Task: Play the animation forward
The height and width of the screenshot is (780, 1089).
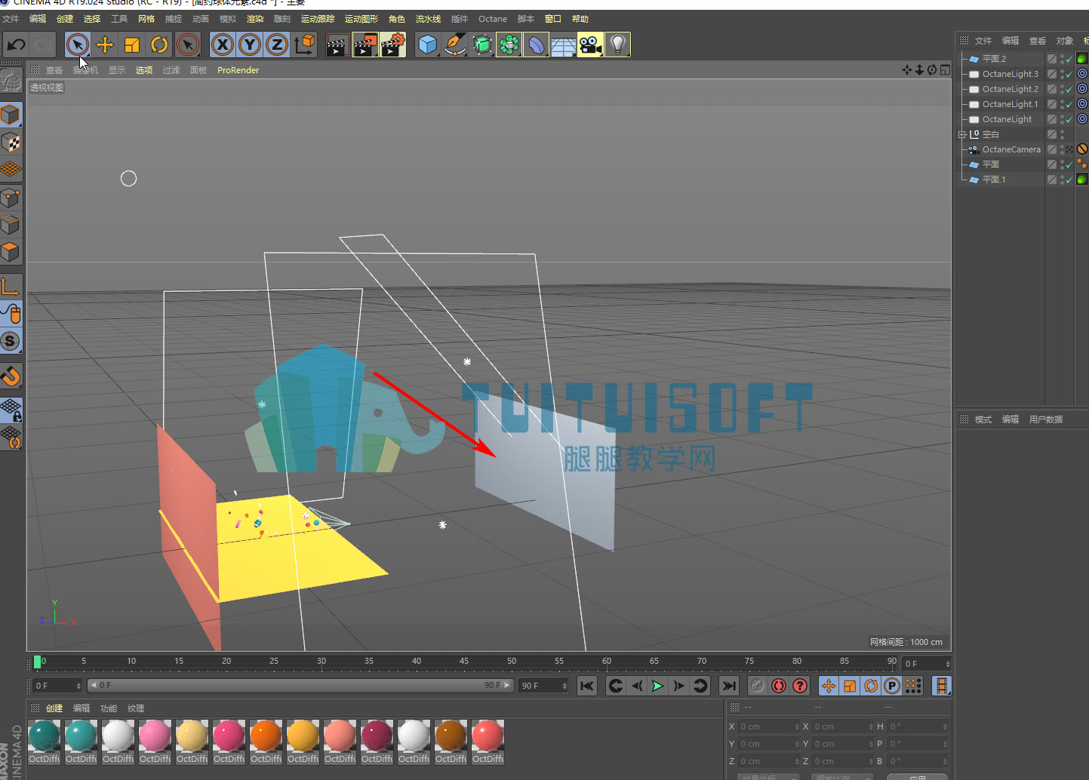Action: pyautogui.click(x=657, y=686)
